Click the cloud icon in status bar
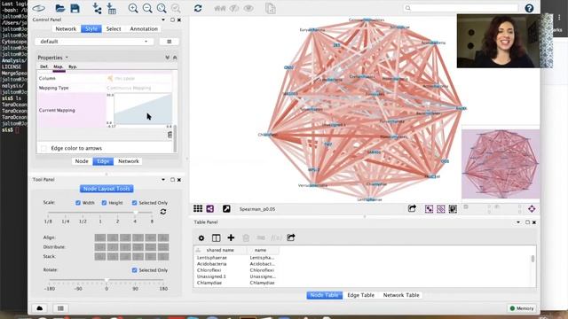Viewport: 568px width, 319px height. 39,308
